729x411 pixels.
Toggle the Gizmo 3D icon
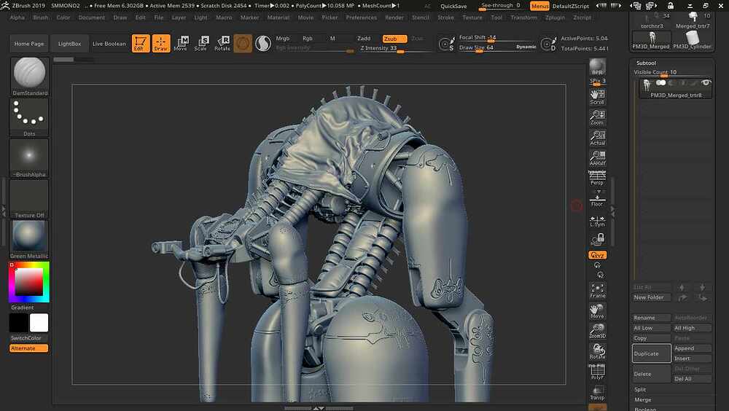(243, 43)
